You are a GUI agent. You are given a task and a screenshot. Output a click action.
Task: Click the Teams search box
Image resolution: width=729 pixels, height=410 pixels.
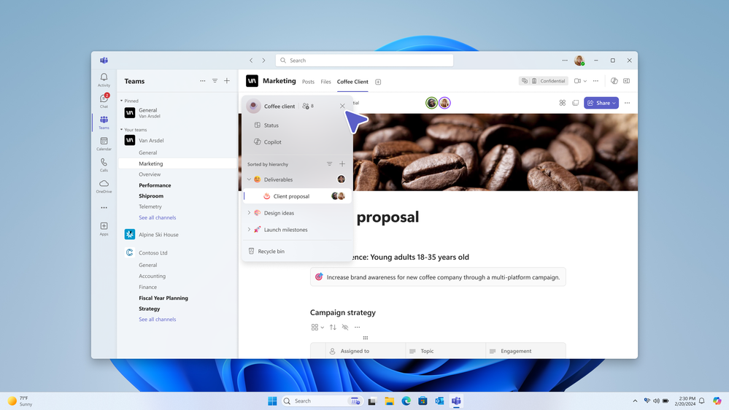tap(365, 61)
